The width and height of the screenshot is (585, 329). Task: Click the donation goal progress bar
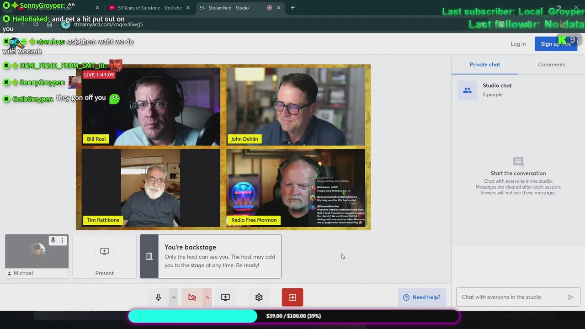click(293, 316)
